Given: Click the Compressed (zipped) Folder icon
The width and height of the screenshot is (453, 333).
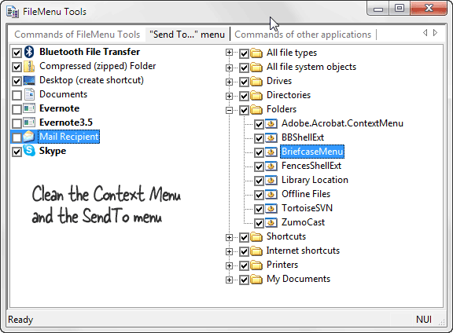Looking at the screenshot, I should (29, 67).
